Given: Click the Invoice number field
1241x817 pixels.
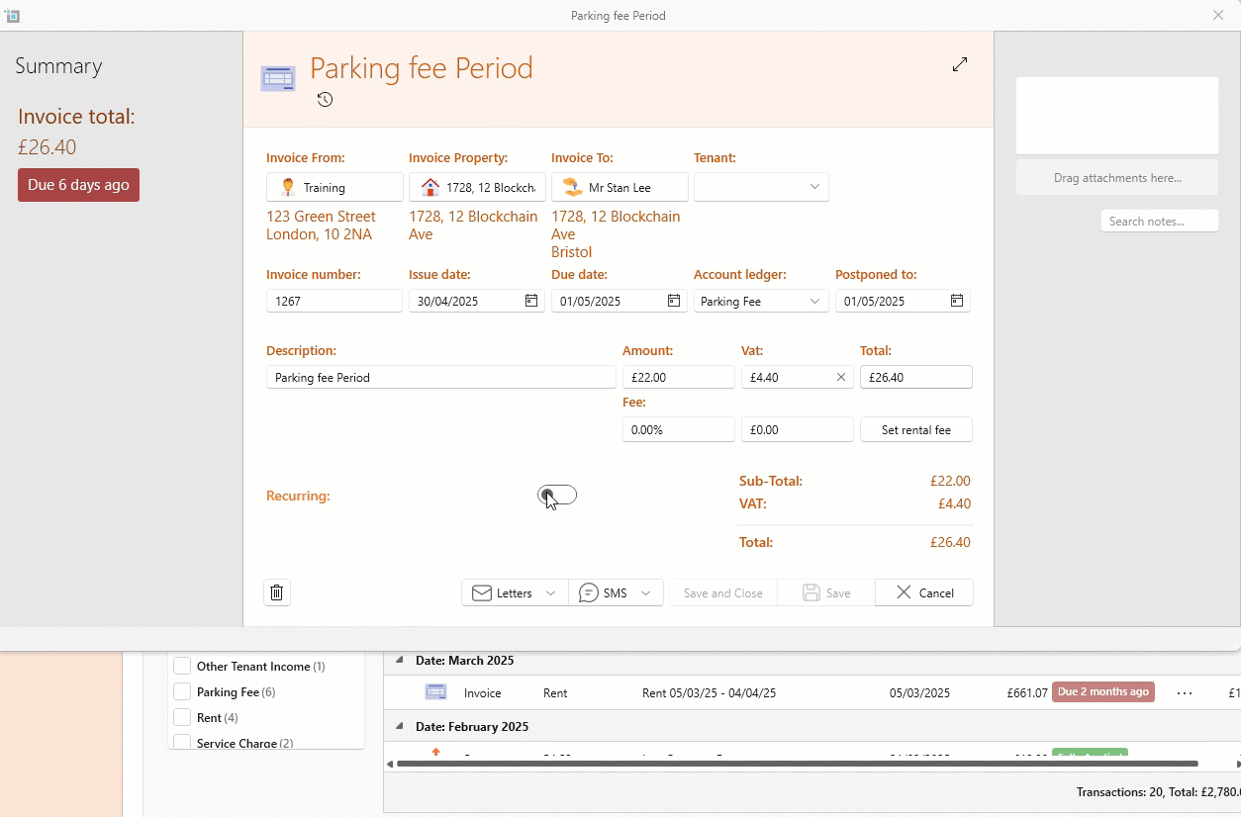Looking at the screenshot, I should pos(334,301).
